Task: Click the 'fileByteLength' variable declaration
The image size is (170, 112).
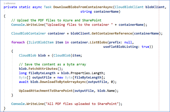Action: coord(42,73)
